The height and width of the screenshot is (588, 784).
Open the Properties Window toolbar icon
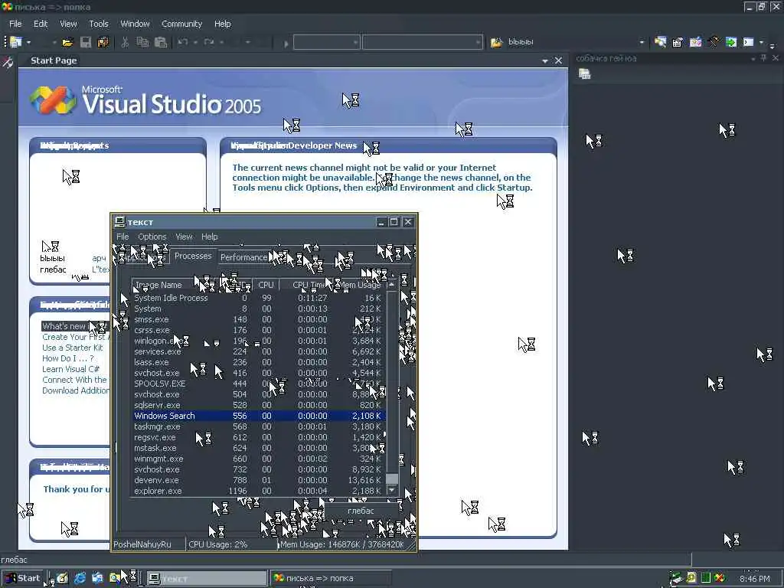pos(678,42)
